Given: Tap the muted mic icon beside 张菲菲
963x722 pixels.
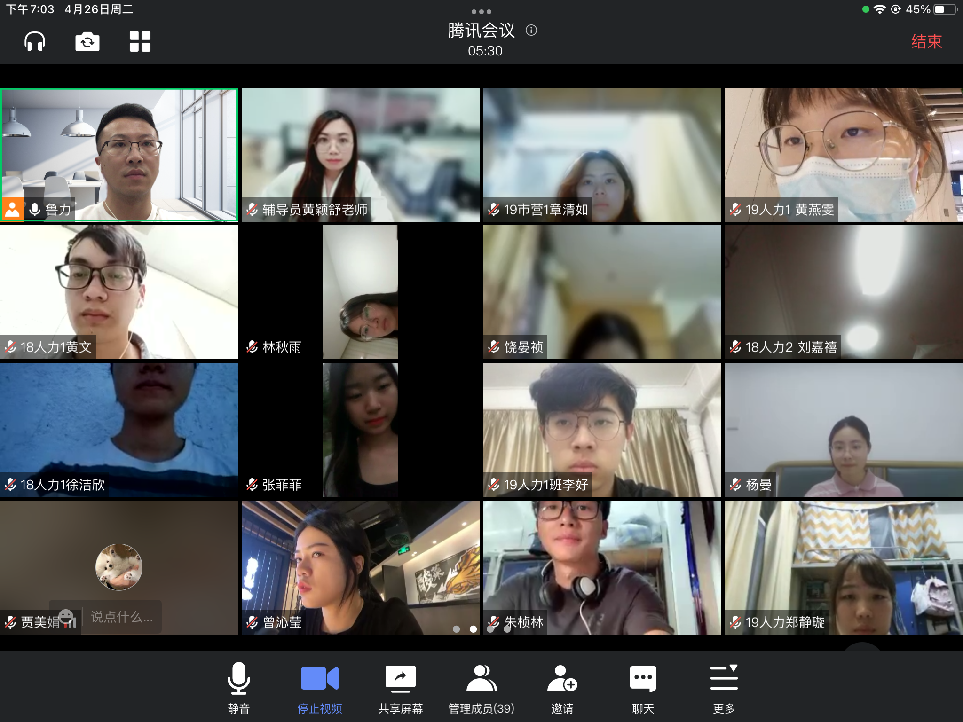Looking at the screenshot, I should pyautogui.click(x=252, y=485).
